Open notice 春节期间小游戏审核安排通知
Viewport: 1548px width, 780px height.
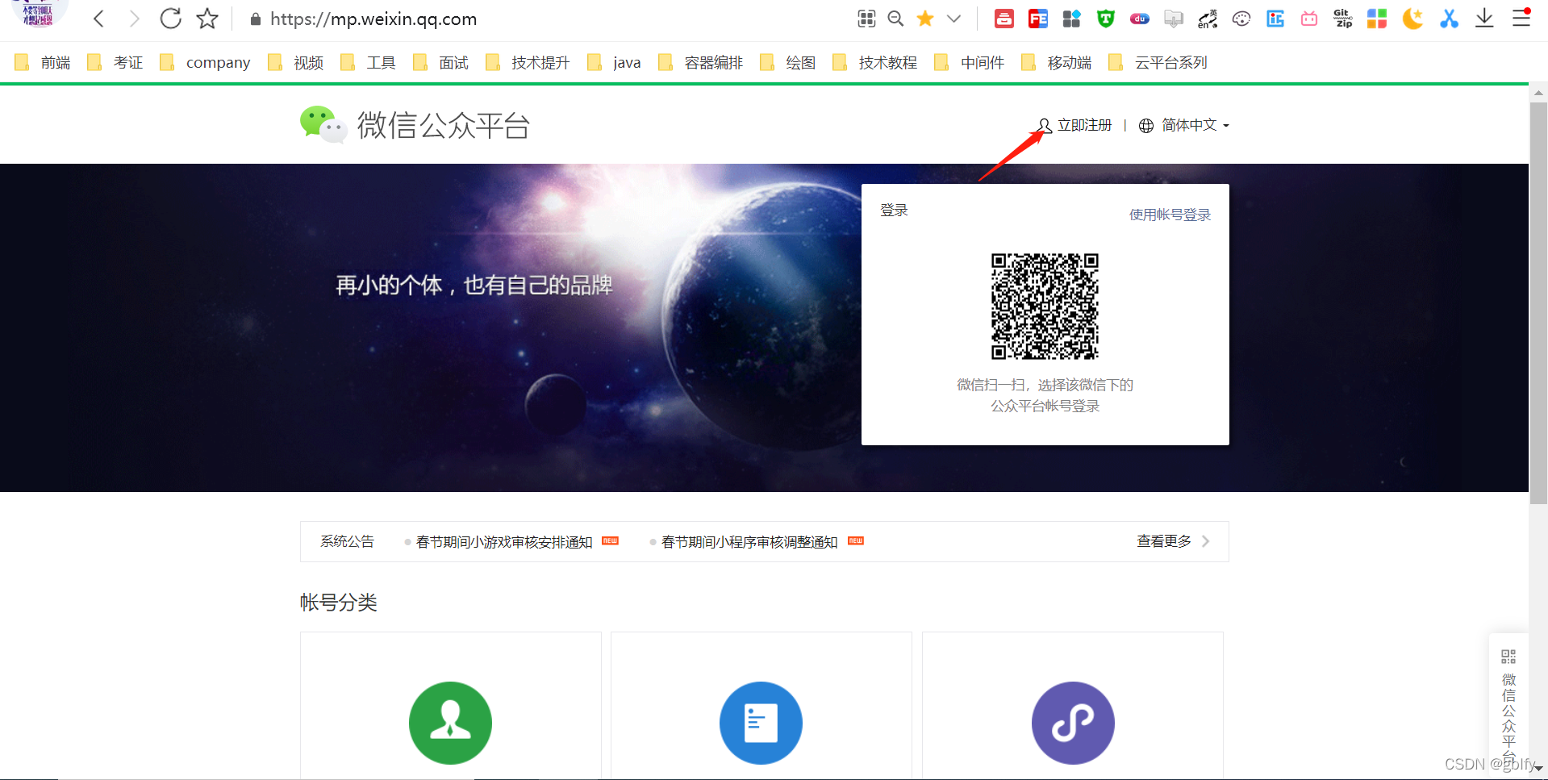click(504, 542)
